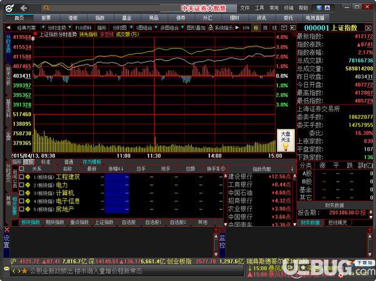This screenshot has width=376, height=281.
Task: Click the yellow diamond icon beside 电子信息
Action: pos(28,201)
